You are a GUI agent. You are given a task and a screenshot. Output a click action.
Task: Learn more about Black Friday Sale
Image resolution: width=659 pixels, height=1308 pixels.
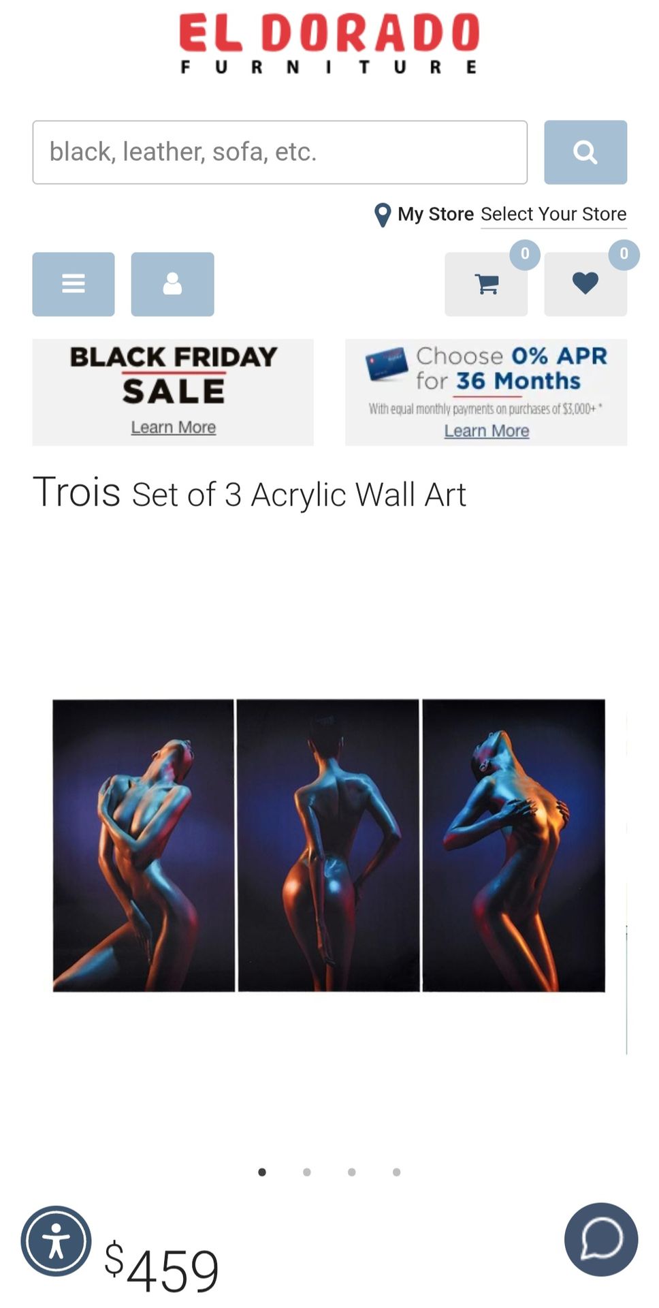[x=174, y=427]
